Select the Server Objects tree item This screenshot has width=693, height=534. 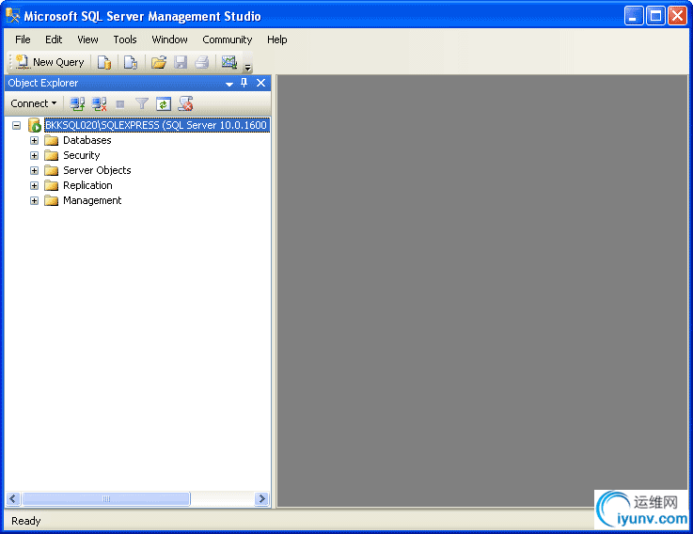pyautogui.click(x=97, y=170)
